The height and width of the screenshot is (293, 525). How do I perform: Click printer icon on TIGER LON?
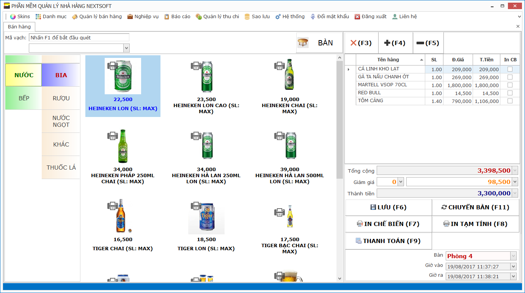point(196,206)
